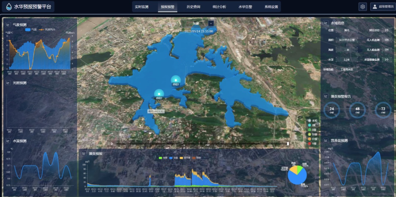Click the 气象预测 panel chart icon
The image size is (396, 197).
[x=8, y=25]
